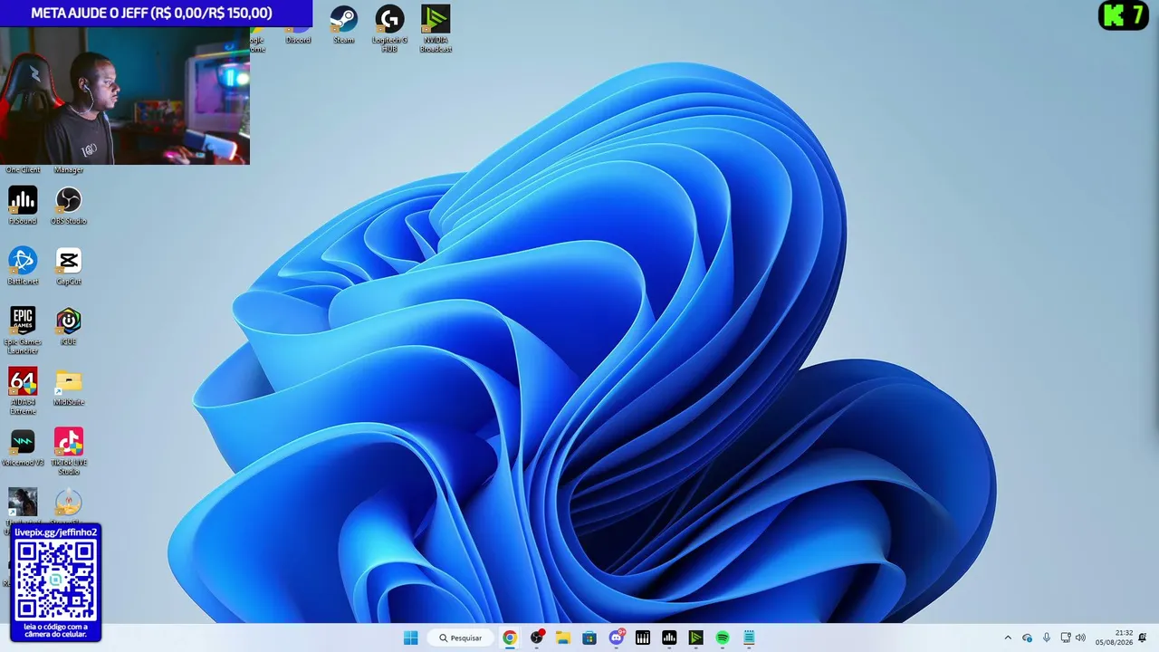The width and height of the screenshot is (1159, 652).
Task: Click the microphone tray icon
Action: 1047,638
